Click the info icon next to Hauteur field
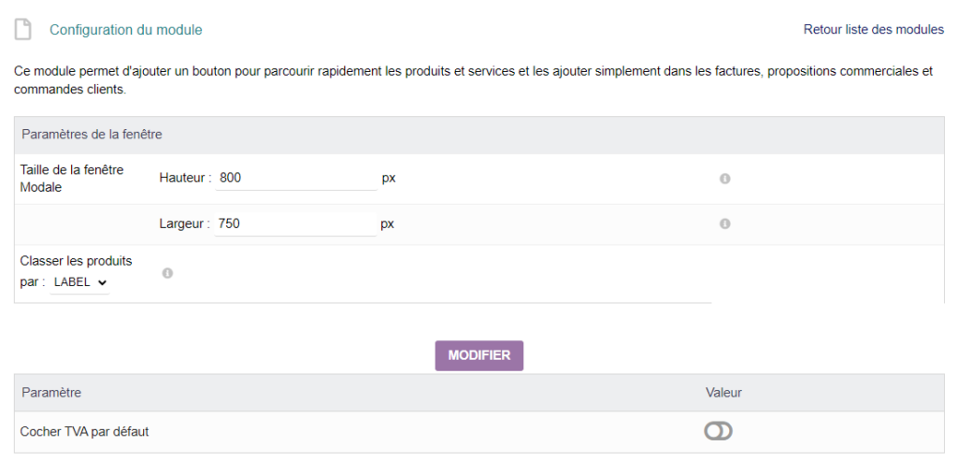 725,179
